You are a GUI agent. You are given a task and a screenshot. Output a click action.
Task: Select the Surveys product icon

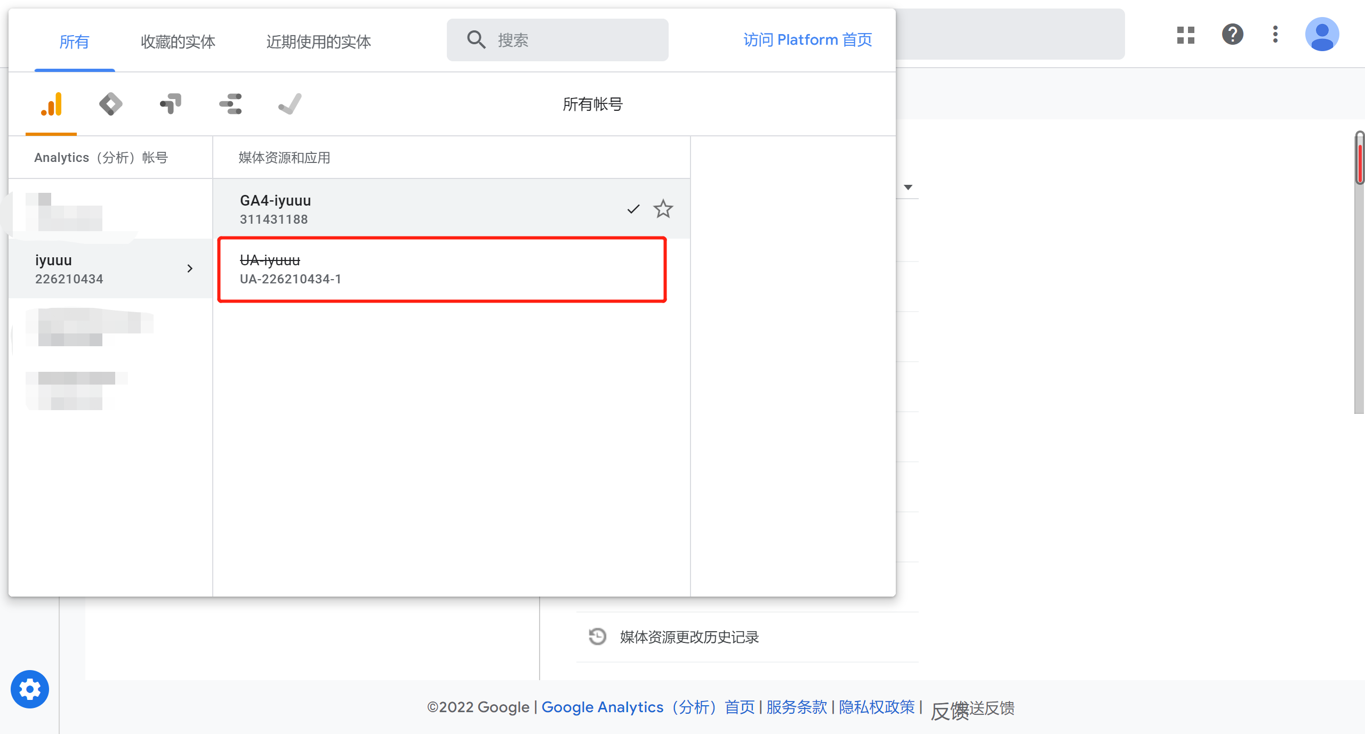(x=230, y=103)
